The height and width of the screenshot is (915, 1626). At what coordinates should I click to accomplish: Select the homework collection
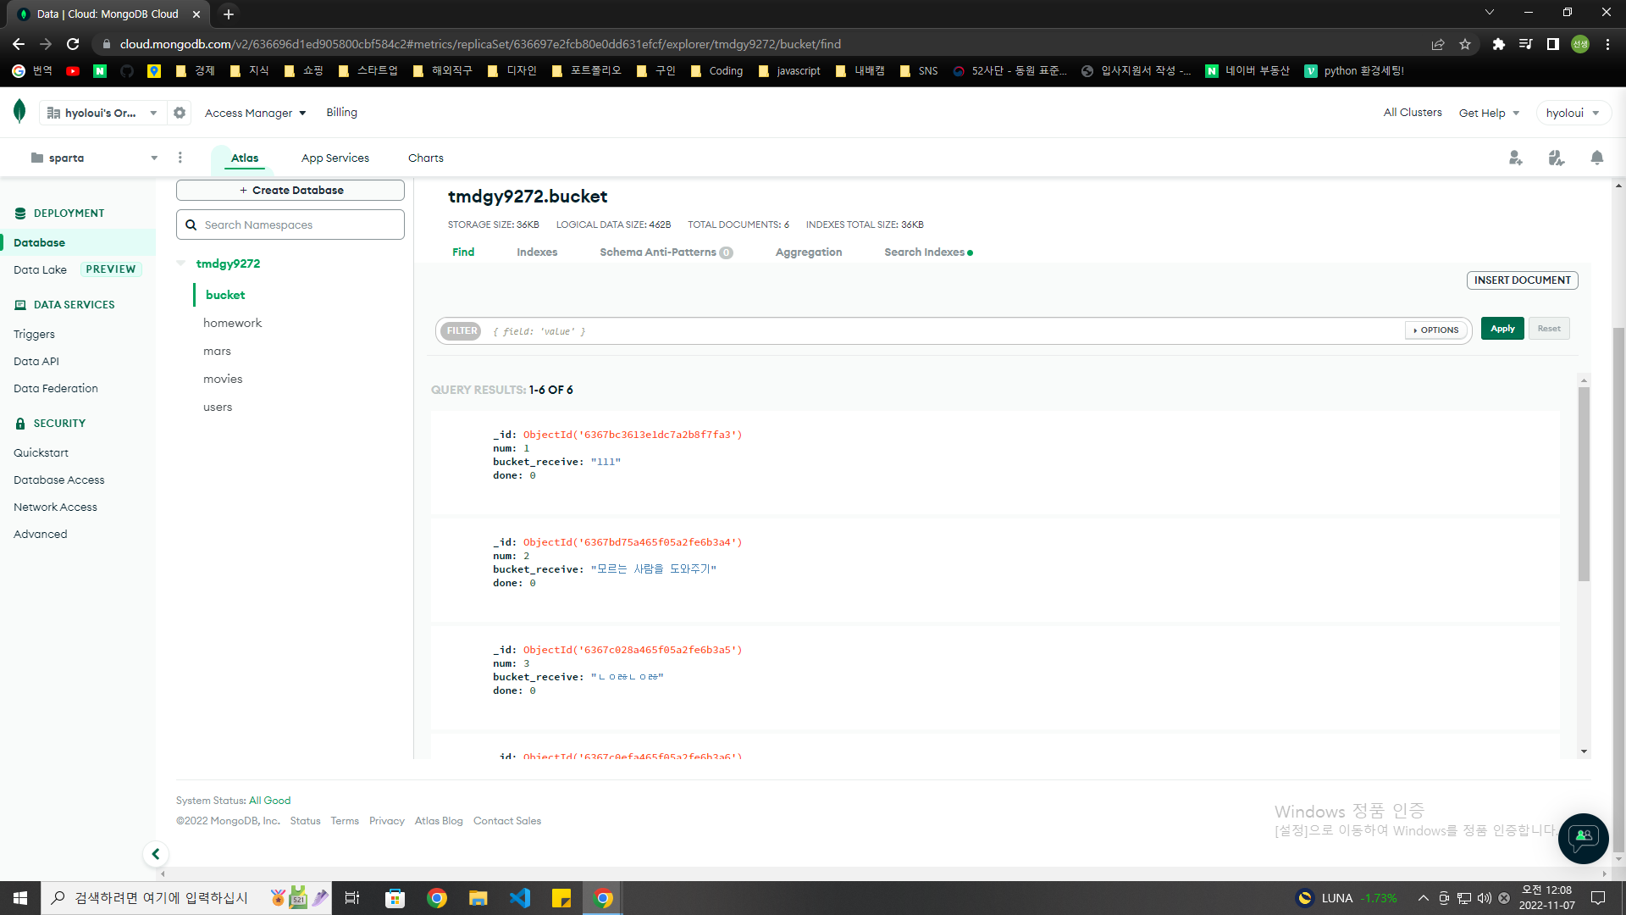232,323
